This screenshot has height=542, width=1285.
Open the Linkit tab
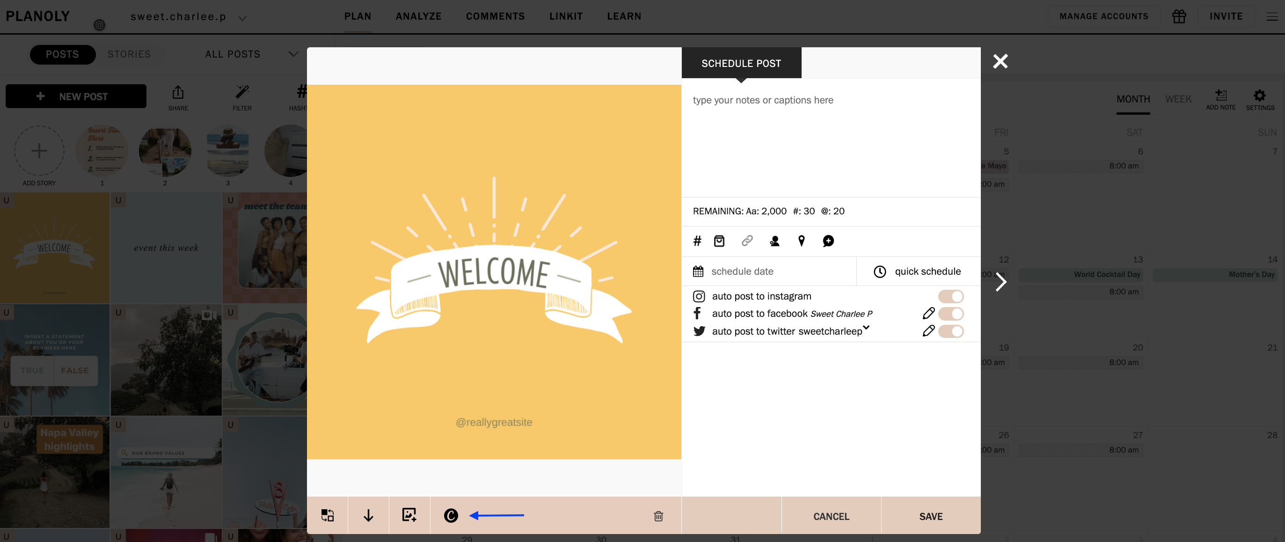[566, 16]
